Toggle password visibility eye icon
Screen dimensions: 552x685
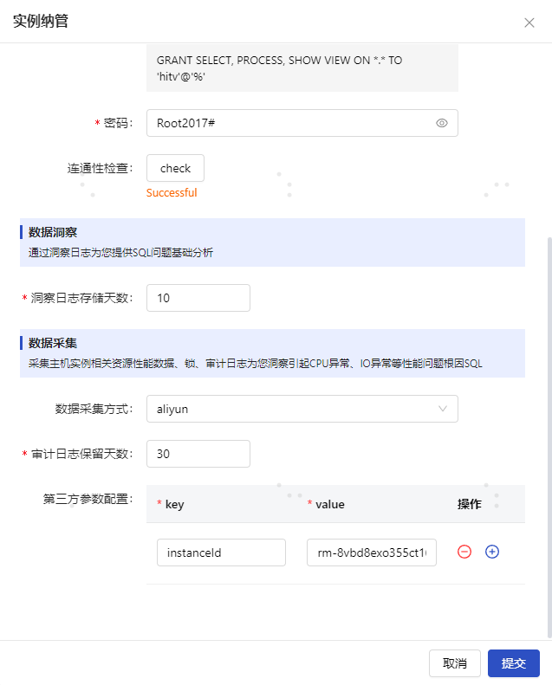(x=442, y=123)
